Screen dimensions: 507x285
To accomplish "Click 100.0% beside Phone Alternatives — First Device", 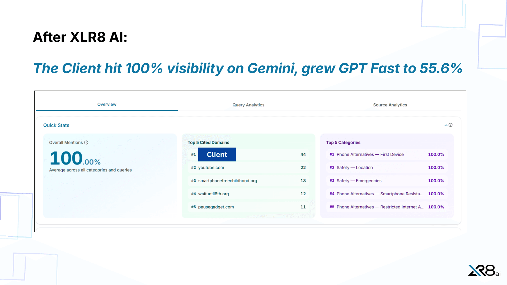I will pyautogui.click(x=436, y=154).
